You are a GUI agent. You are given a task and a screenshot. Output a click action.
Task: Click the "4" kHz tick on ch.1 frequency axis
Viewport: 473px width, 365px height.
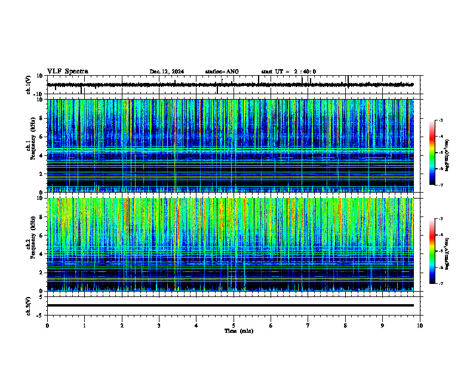[41, 156]
